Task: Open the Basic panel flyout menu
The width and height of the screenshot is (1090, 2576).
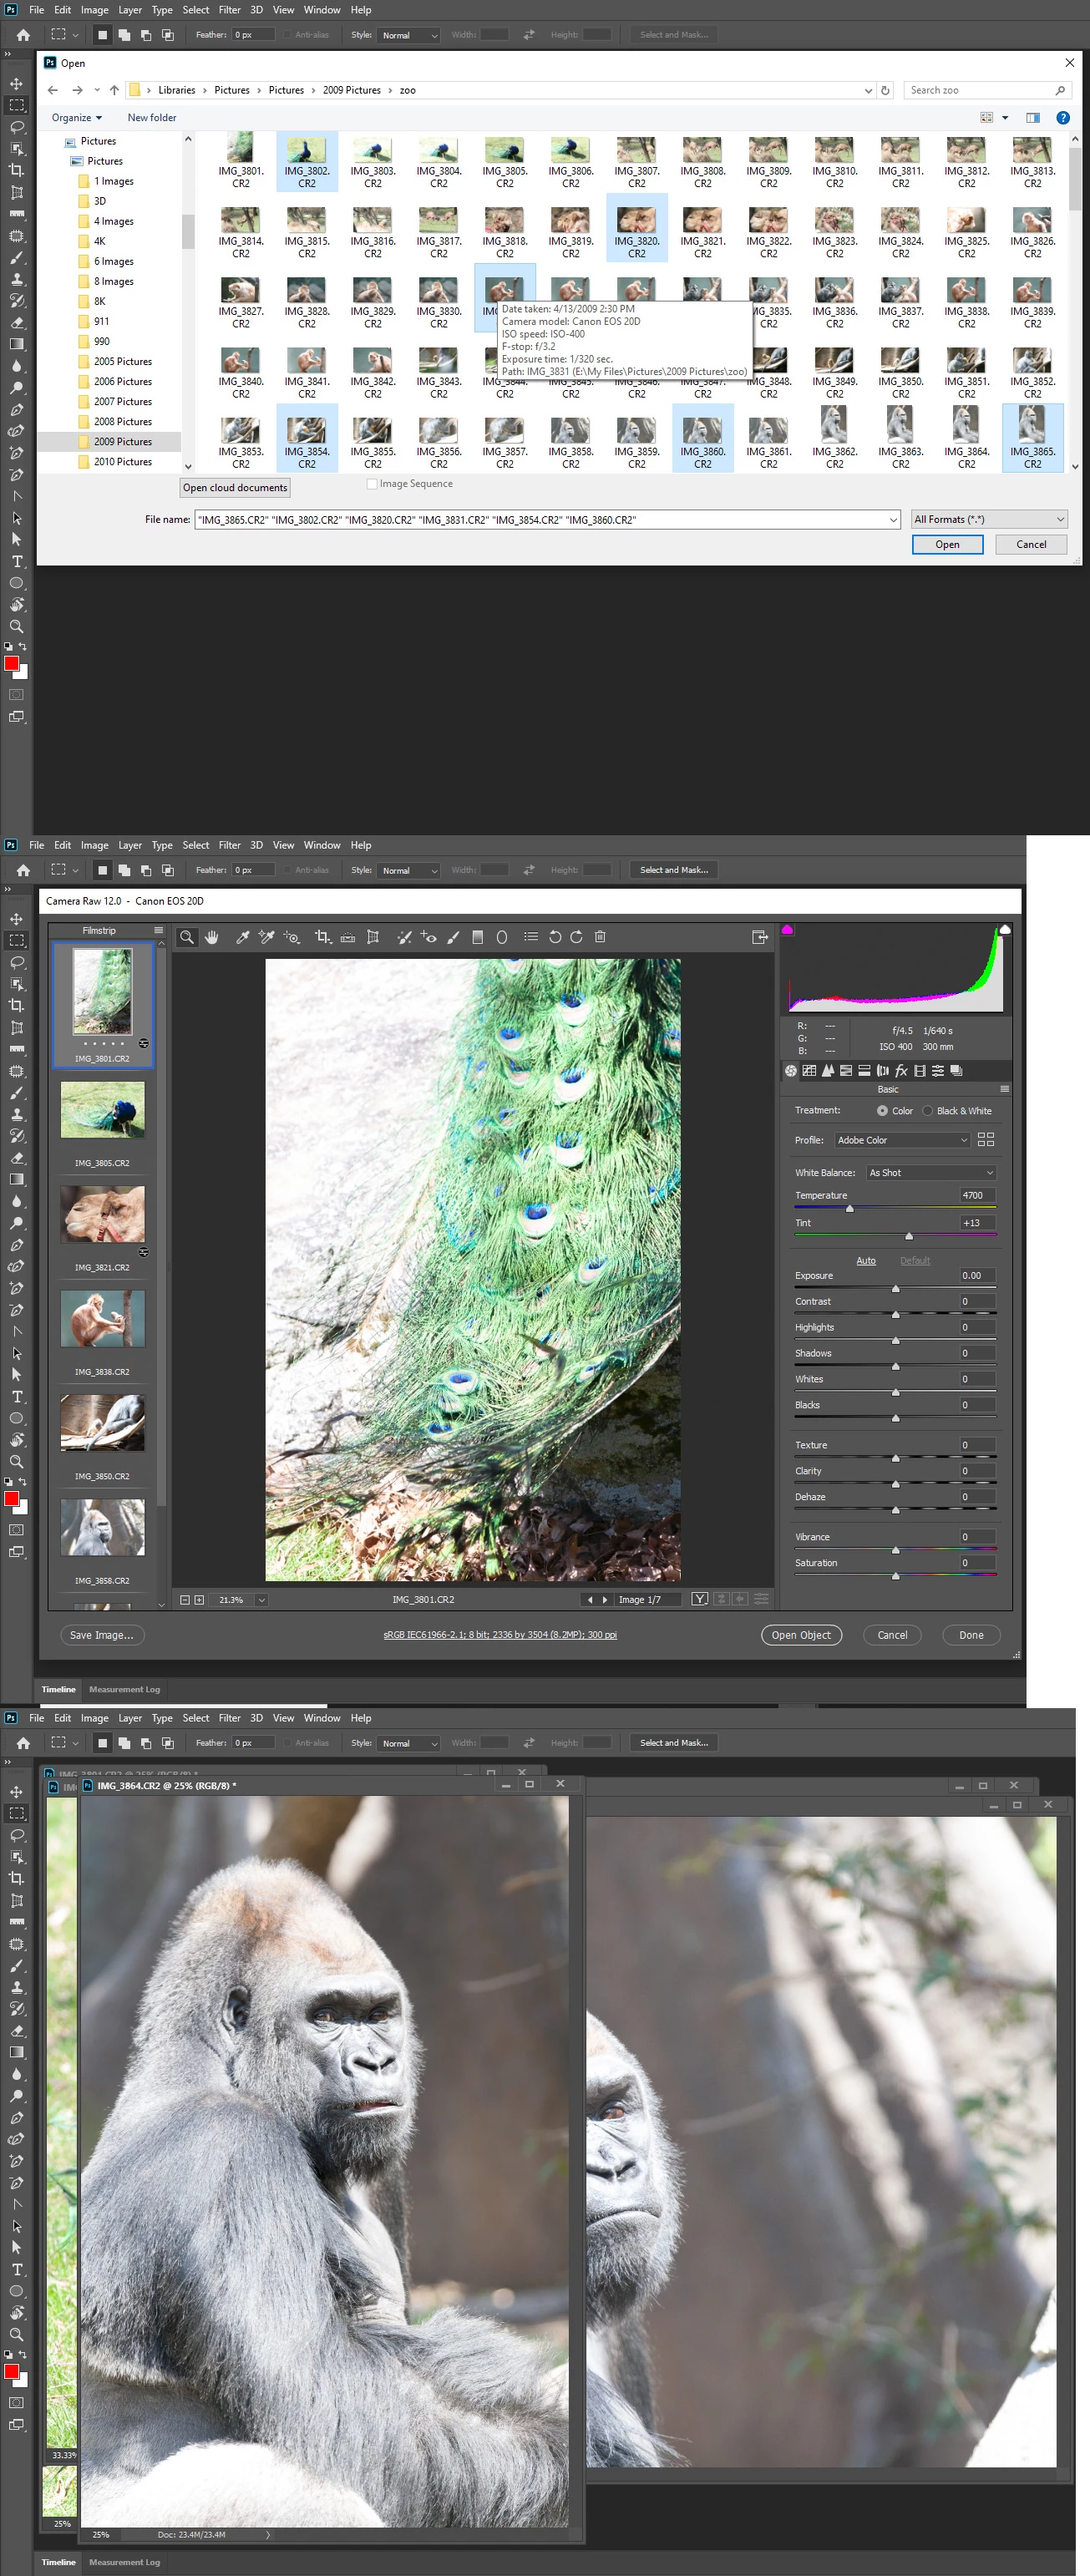Action: (x=1003, y=1089)
